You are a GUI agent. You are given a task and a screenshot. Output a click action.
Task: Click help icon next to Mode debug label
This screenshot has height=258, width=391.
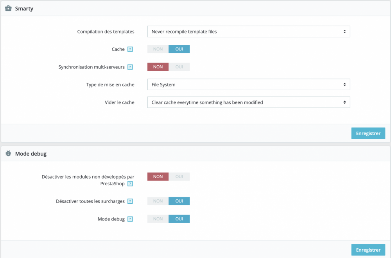[130, 219]
